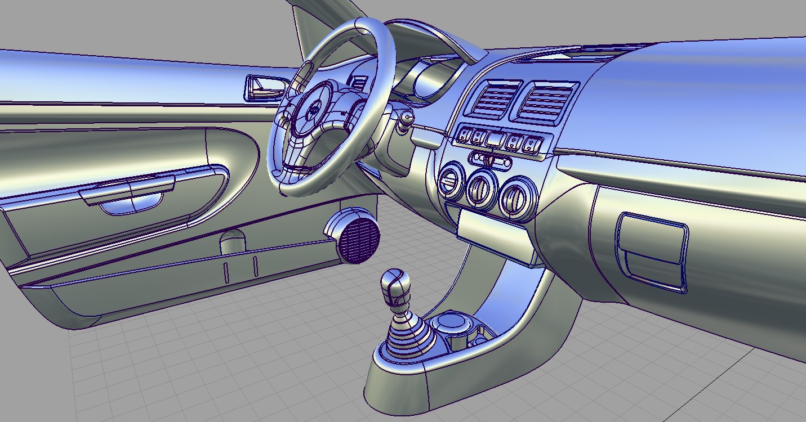Click the middle climate control dial
This screenshot has width=806, height=422.
482,188
